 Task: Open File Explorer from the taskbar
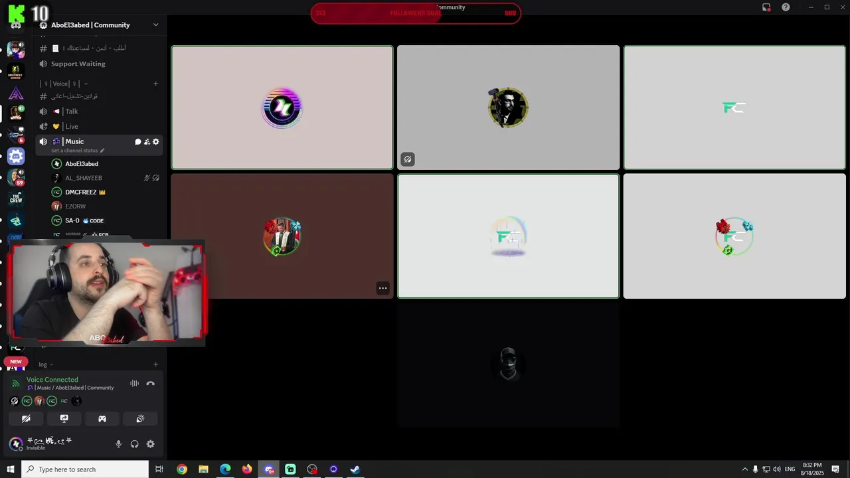pyautogui.click(x=203, y=469)
